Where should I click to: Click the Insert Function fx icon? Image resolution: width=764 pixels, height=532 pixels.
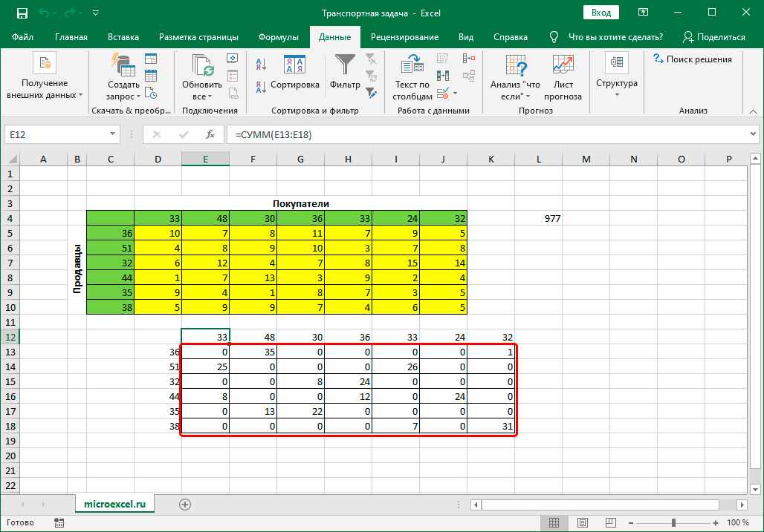(210, 134)
